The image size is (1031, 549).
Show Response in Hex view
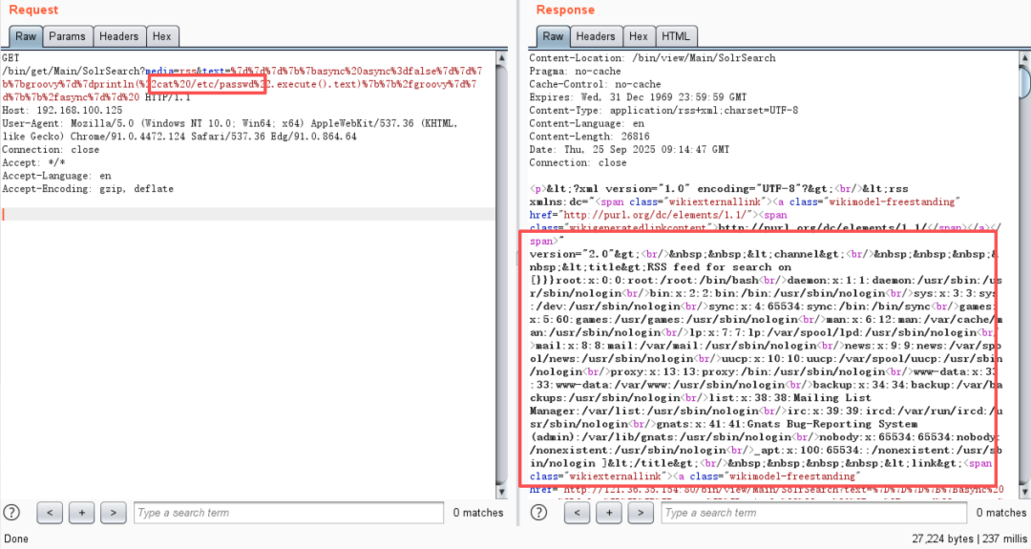point(639,36)
